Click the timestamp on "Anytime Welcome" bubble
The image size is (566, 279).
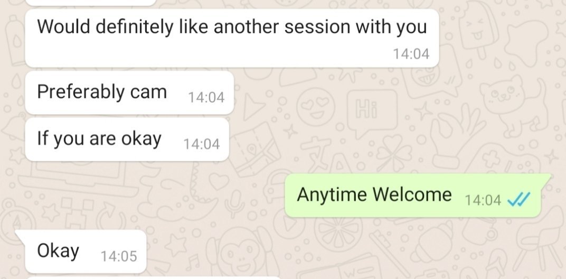tap(483, 200)
